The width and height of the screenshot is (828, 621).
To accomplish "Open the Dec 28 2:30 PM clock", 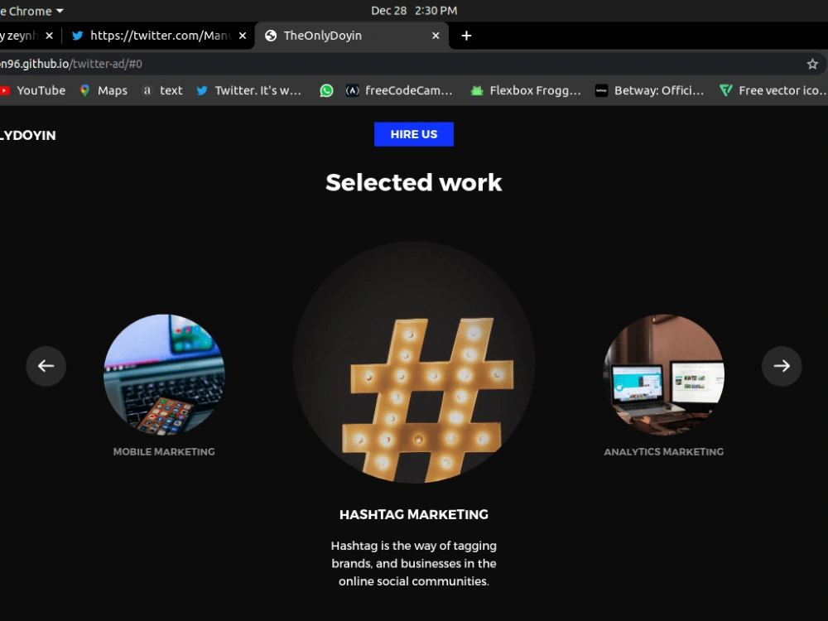I will (414, 11).
